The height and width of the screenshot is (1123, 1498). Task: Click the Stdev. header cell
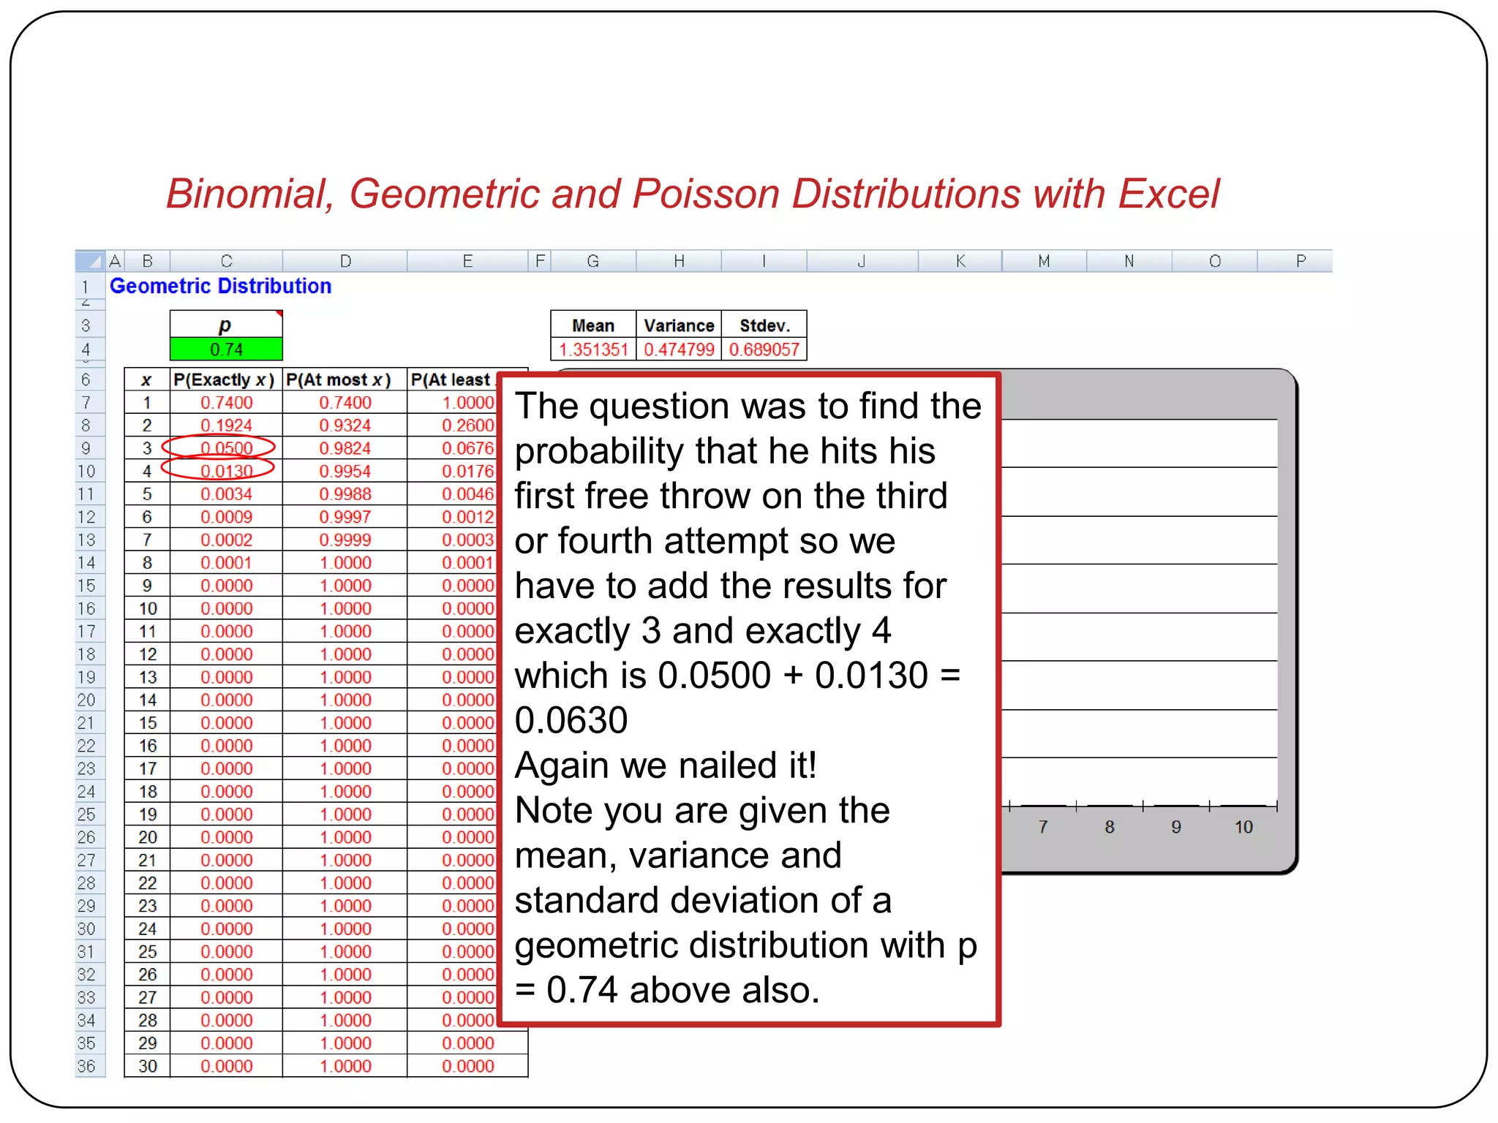pyautogui.click(x=764, y=325)
